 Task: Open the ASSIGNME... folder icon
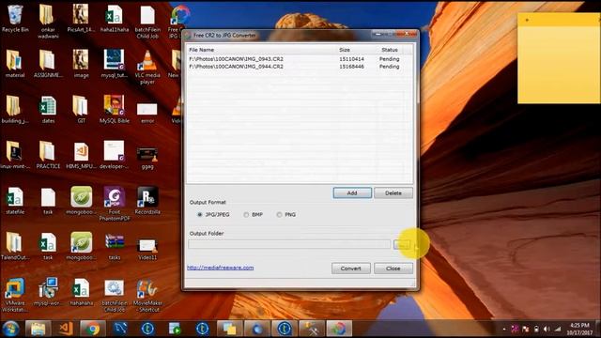click(48, 64)
